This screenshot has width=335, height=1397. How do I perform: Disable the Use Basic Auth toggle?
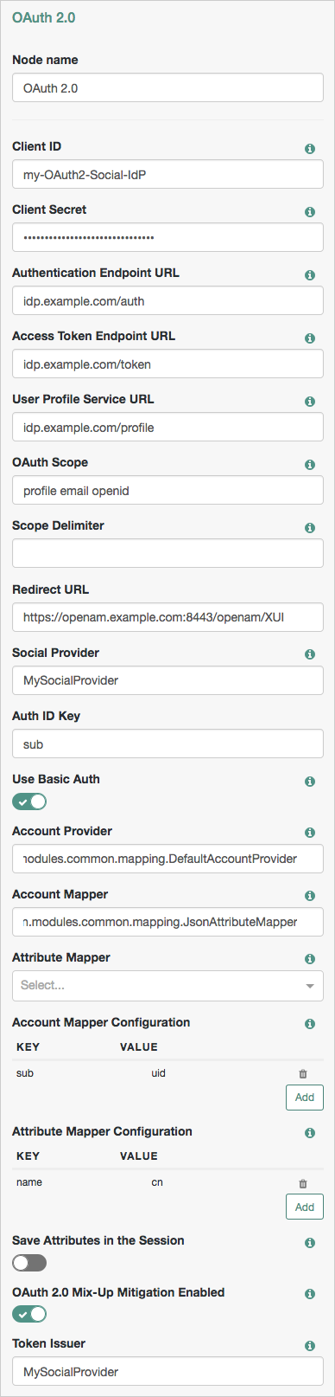coord(29,802)
